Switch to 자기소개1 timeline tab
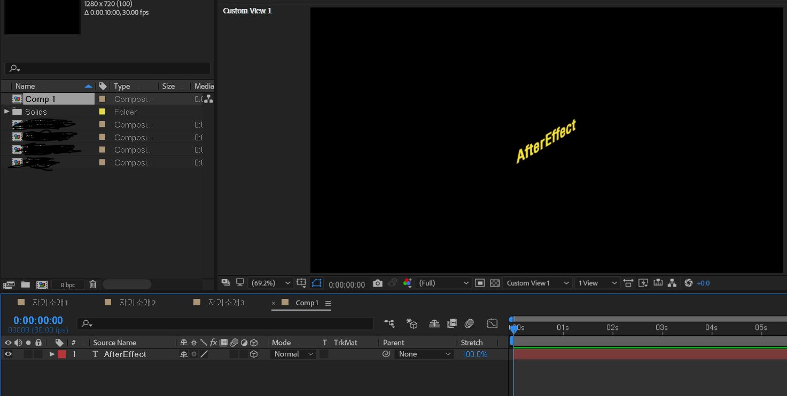787x396 pixels. 50,303
